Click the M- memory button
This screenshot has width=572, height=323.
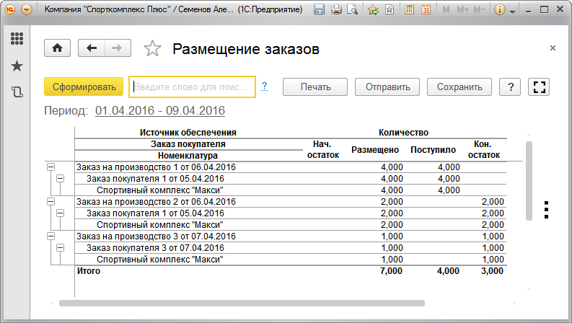[479, 10]
